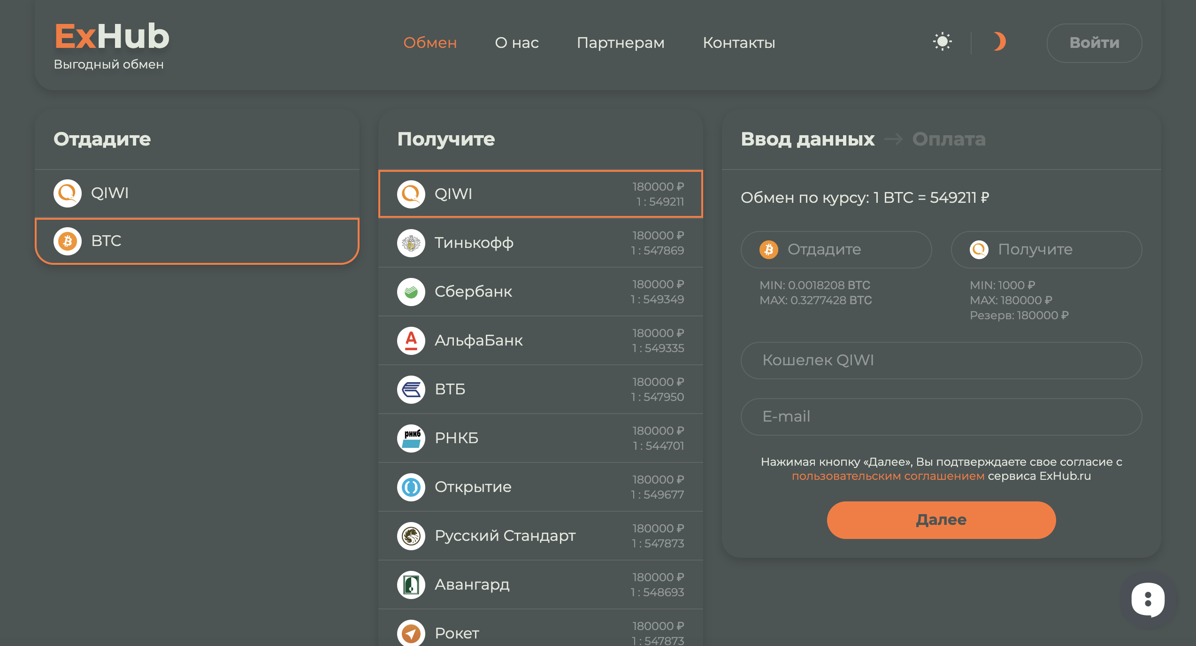Go to Партнерам page
The width and height of the screenshot is (1196, 646).
coord(621,43)
